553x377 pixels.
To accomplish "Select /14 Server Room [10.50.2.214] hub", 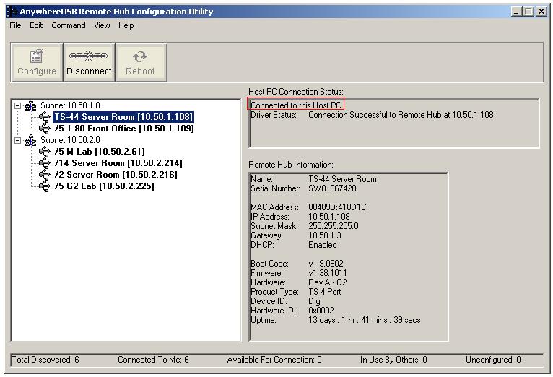I will coord(118,163).
